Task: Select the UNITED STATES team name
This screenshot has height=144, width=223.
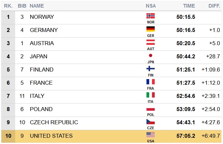Action: pyautogui.click(x=51, y=135)
